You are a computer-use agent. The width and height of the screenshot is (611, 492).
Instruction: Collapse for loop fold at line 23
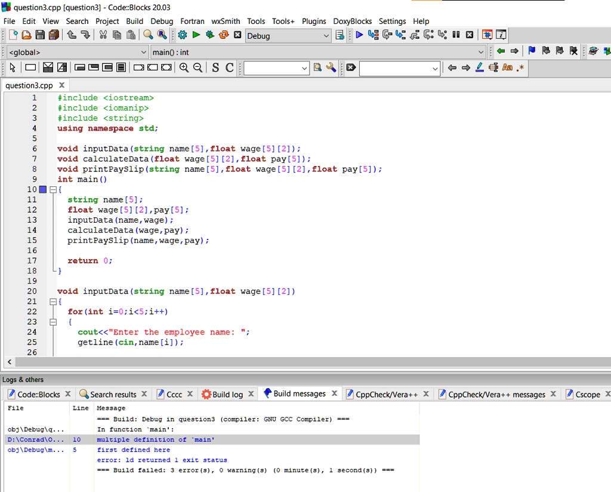point(53,322)
